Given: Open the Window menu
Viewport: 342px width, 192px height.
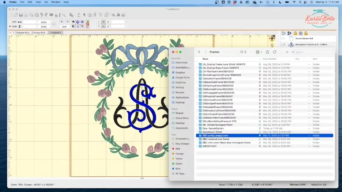Looking at the screenshot, I should pyautogui.click(x=56, y=2).
